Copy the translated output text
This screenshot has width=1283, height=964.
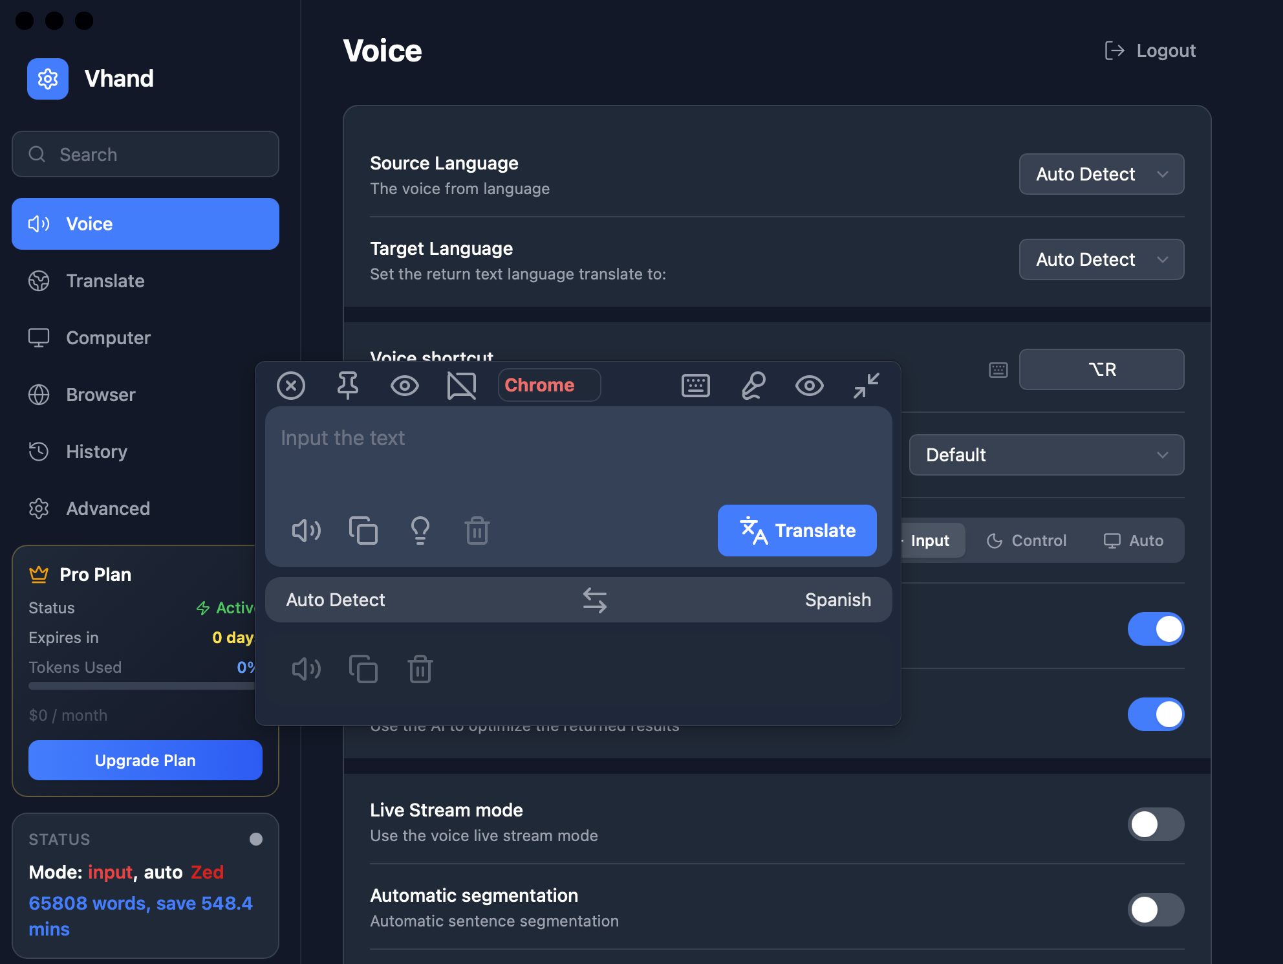[x=363, y=669]
